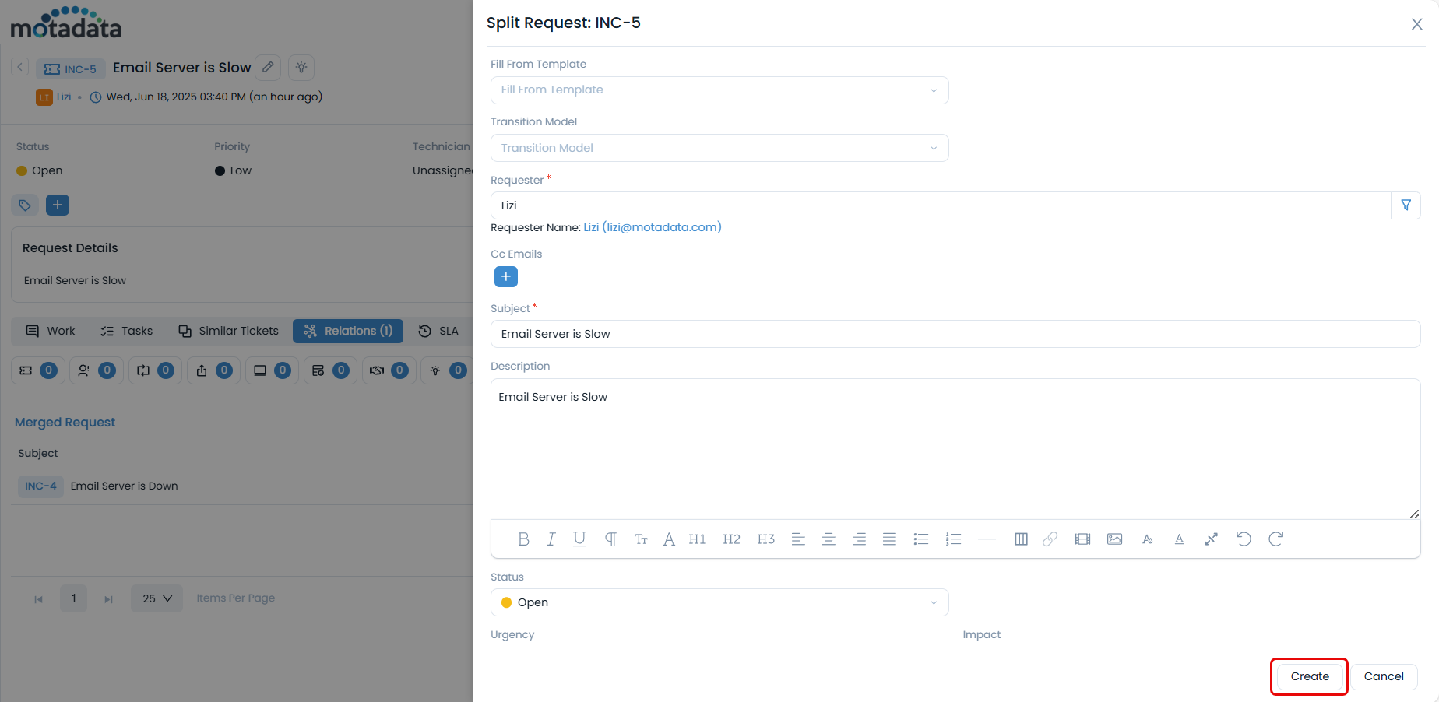Center align description text
Image resolution: width=1439 pixels, height=702 pixels.
829,539
